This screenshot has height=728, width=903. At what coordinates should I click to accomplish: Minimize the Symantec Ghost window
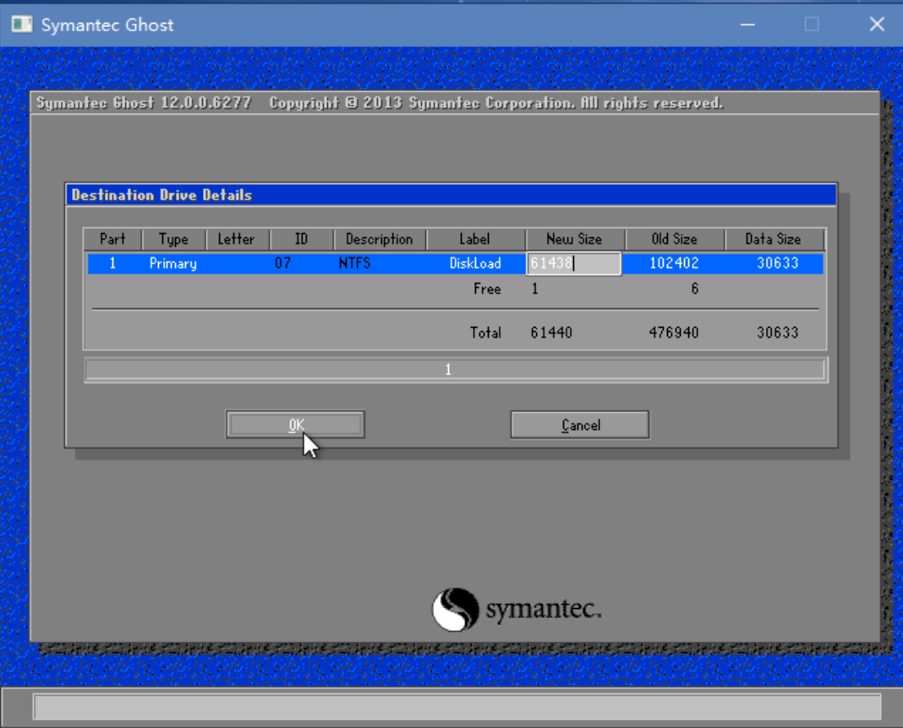coord(747,24)
